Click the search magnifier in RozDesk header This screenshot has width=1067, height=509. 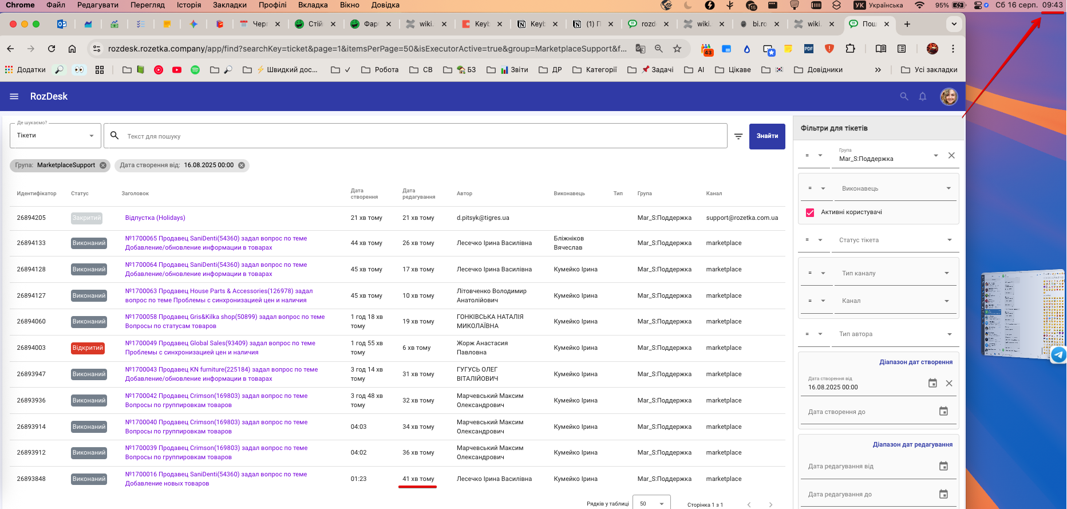(904, 97)
